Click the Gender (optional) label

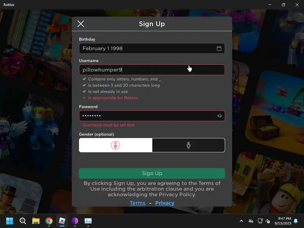tap(96, 134)
